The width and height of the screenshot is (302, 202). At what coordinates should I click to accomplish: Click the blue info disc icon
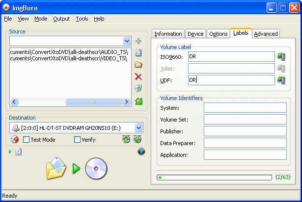click(x=141, y=151)
